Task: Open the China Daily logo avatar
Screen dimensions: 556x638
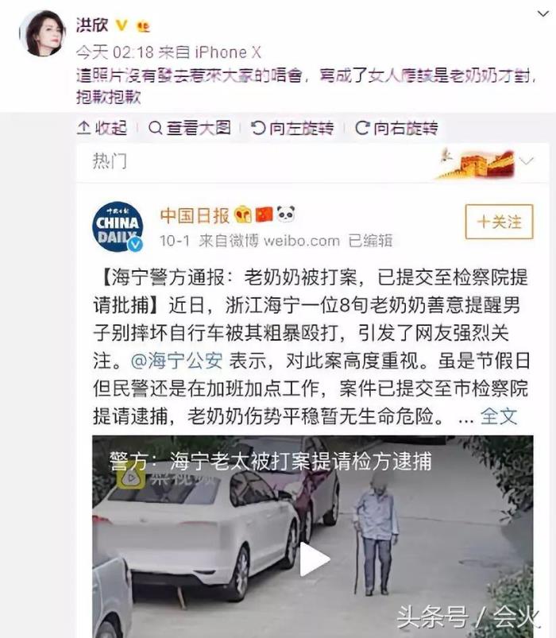Action: point(118,226)
